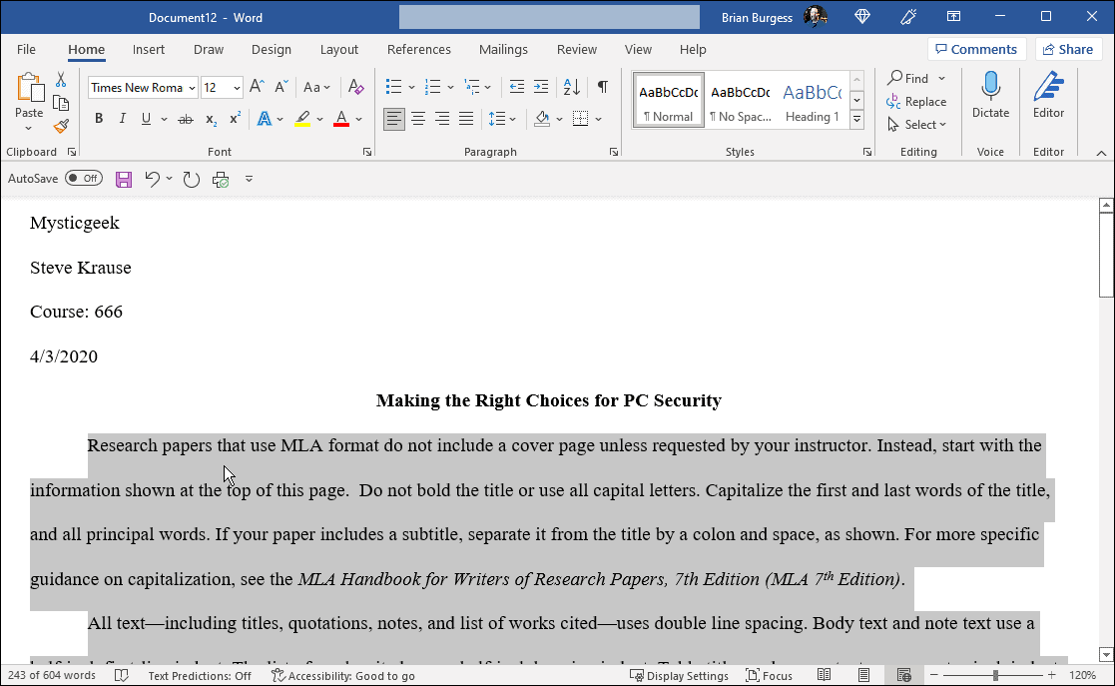
Task: Toggle bold formatting
Action: [98, 118]
